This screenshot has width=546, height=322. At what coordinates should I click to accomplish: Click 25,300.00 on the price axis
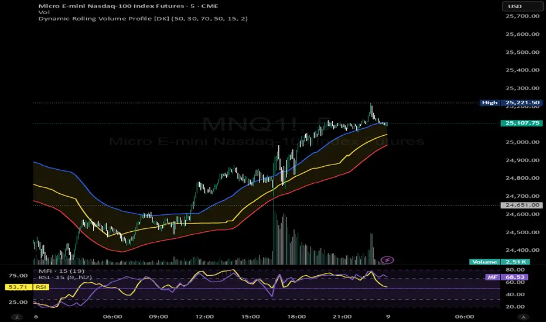tap(523, 88)
